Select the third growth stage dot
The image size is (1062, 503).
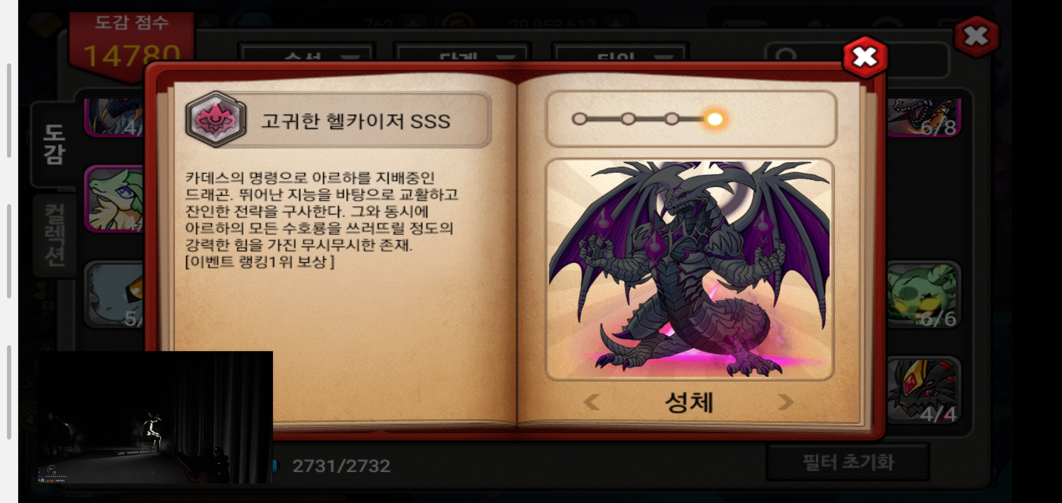[671, 119]
